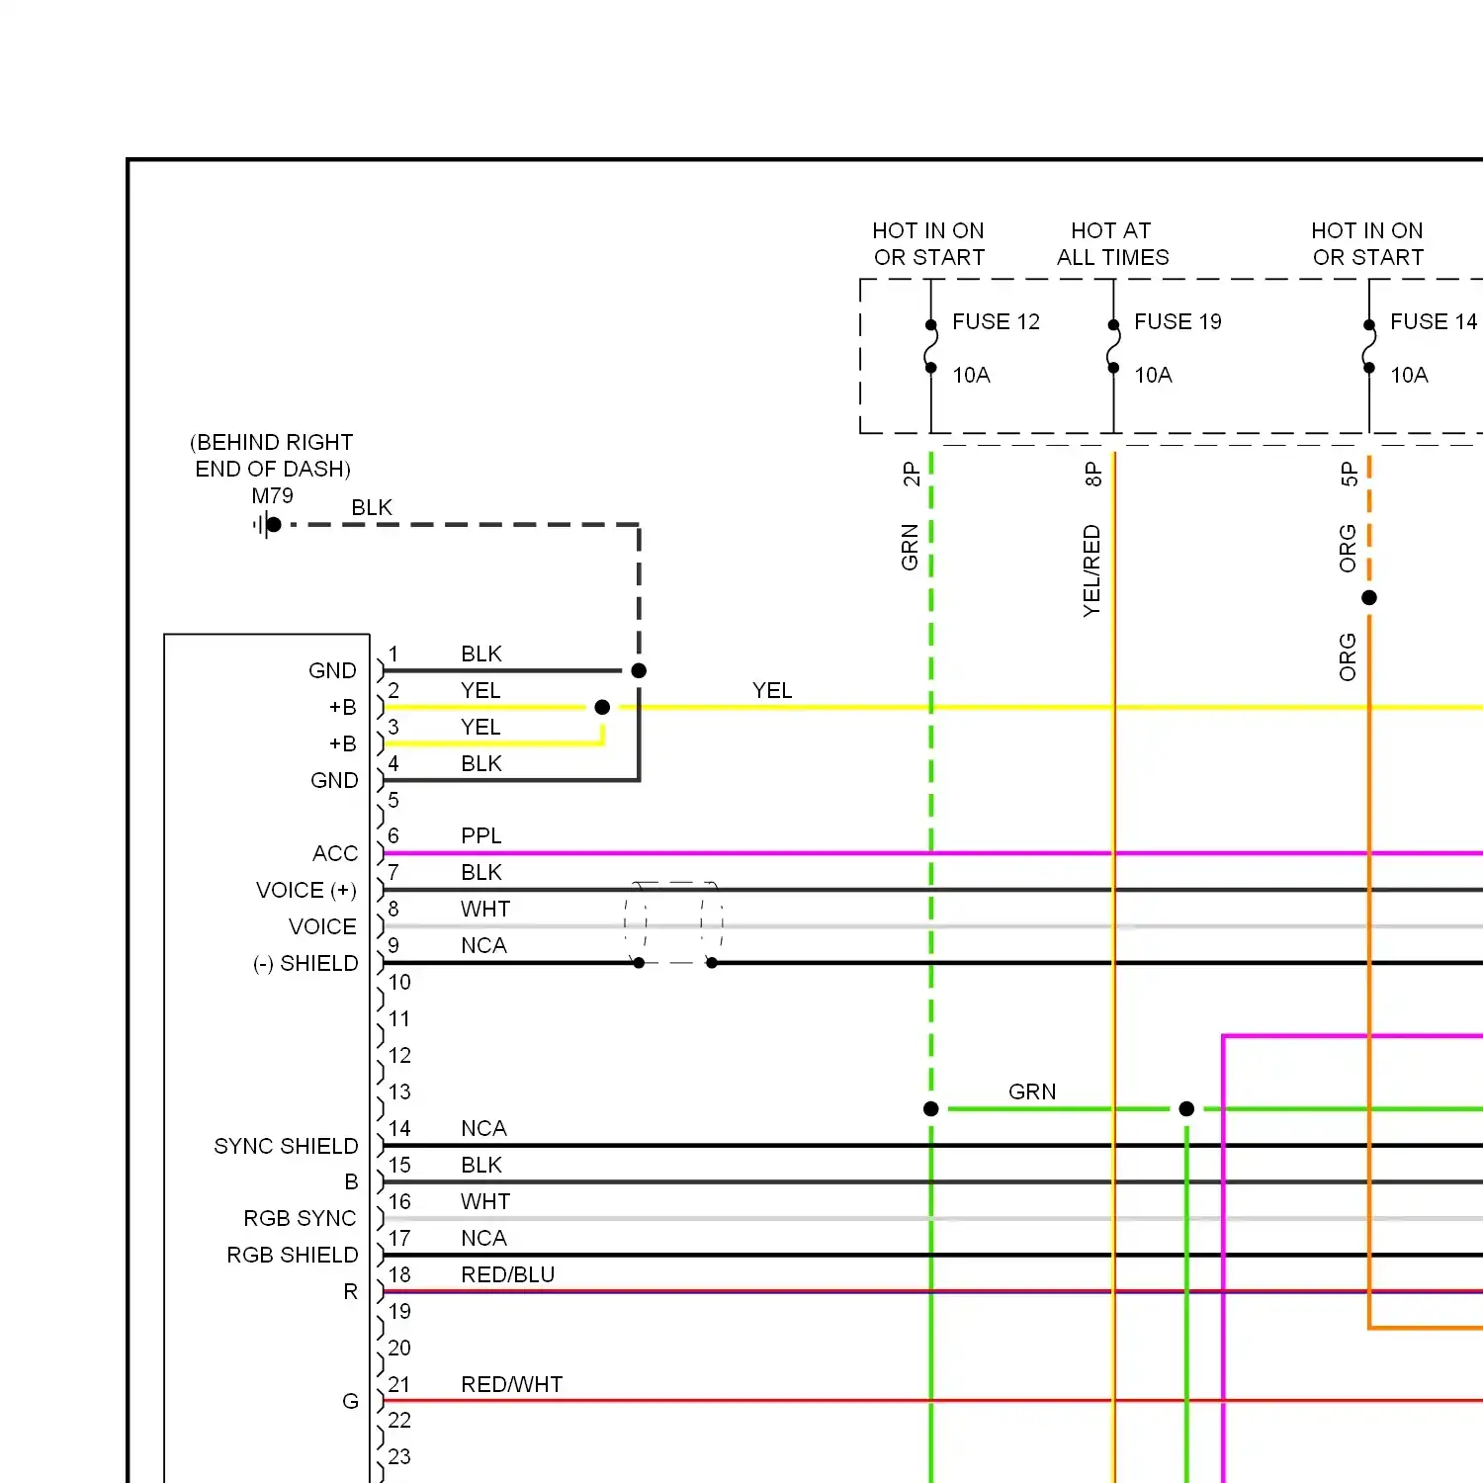
Task: Click pin number 10 on the connector
Action: pos(399,982)
